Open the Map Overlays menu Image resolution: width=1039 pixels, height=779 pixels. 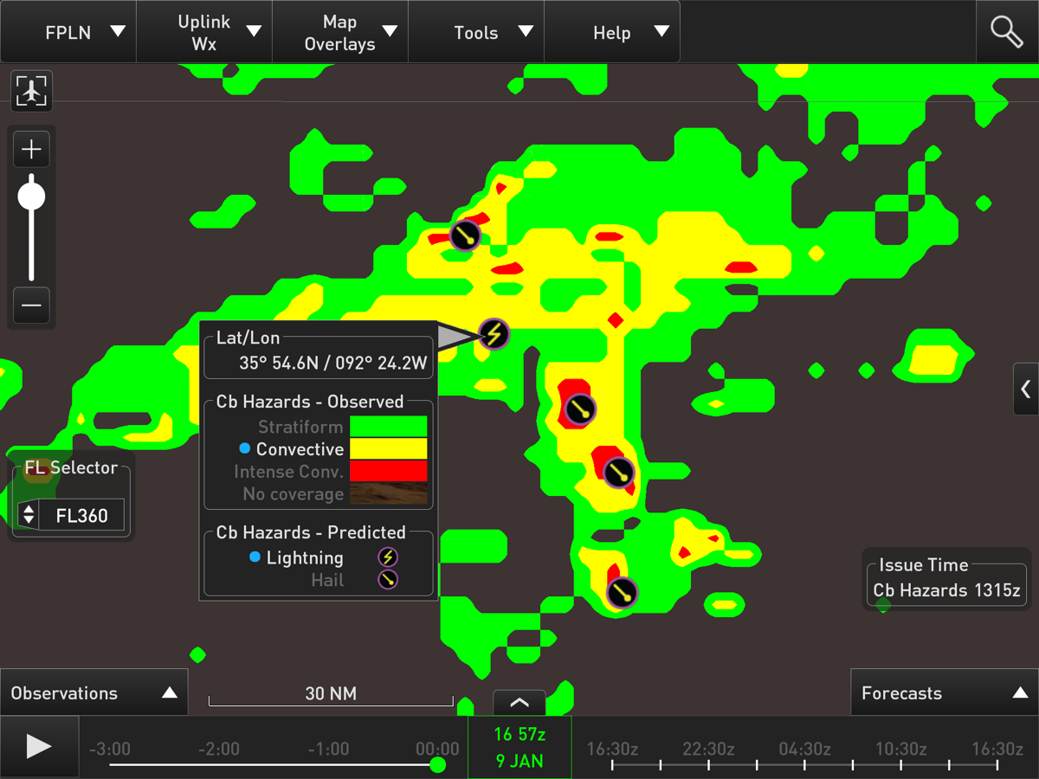point(339,31)
